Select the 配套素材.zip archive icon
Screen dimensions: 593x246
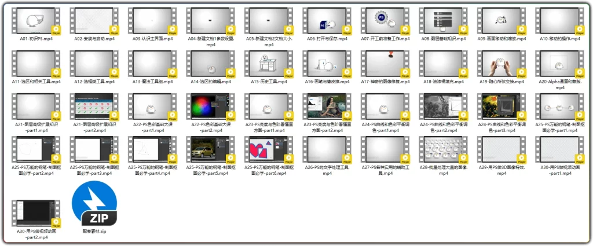[94, 203]
